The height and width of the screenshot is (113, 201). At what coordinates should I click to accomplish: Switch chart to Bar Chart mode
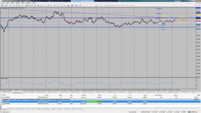coord(45,6)
